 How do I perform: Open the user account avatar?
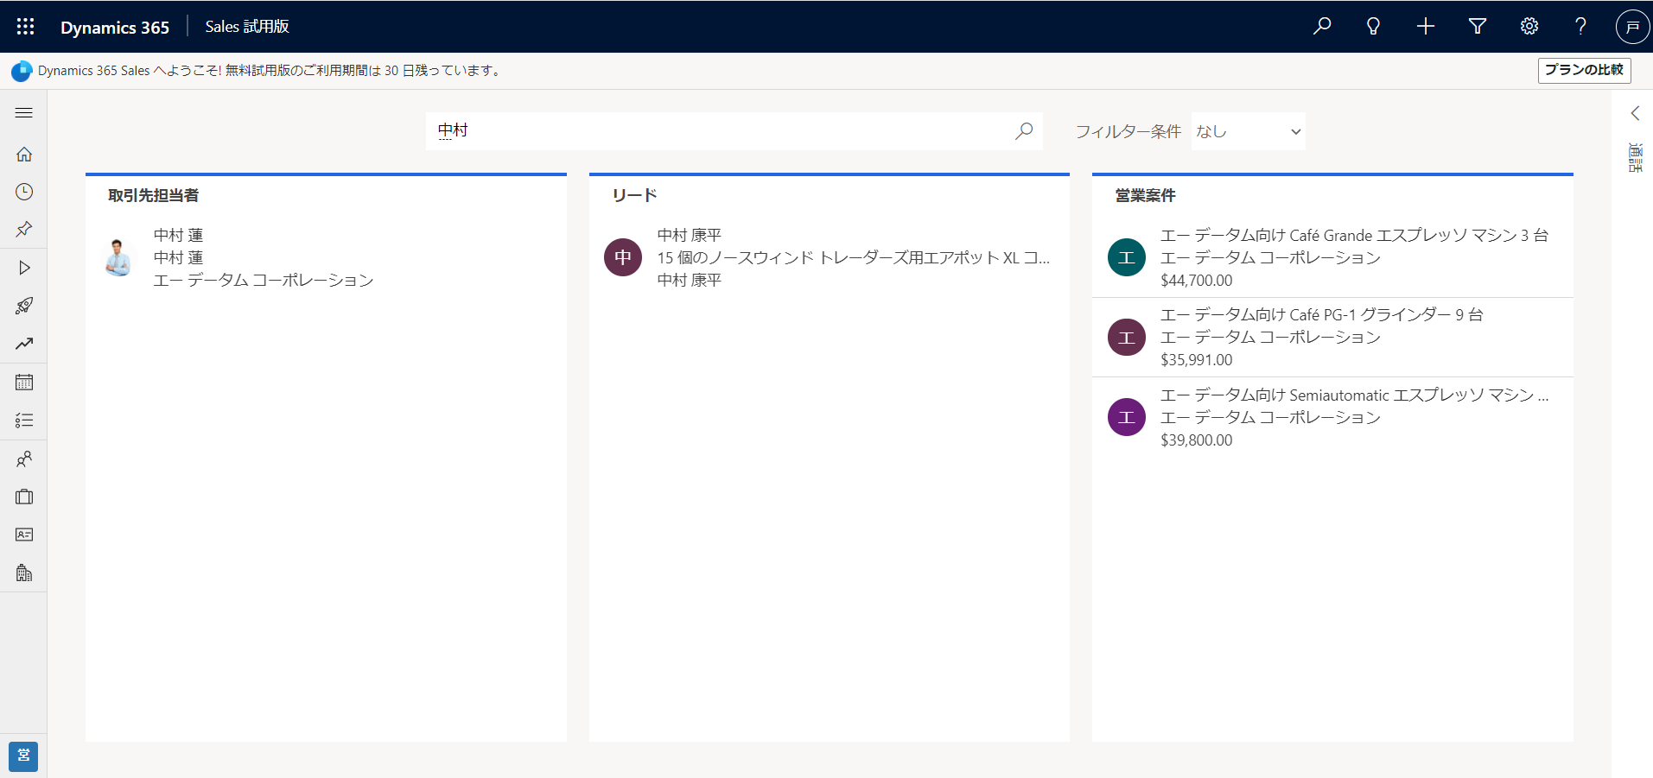[1632, 27]
